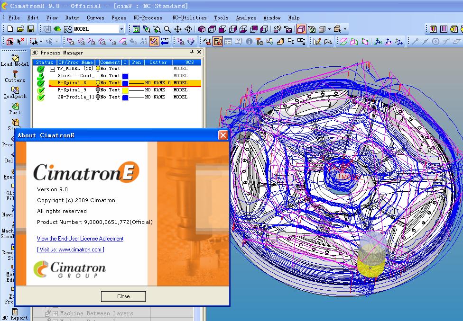The width and height of the screenshot is (463, 321).
Task: Click the green status check for R-Spiral_9
Action: tap(41, 90)
